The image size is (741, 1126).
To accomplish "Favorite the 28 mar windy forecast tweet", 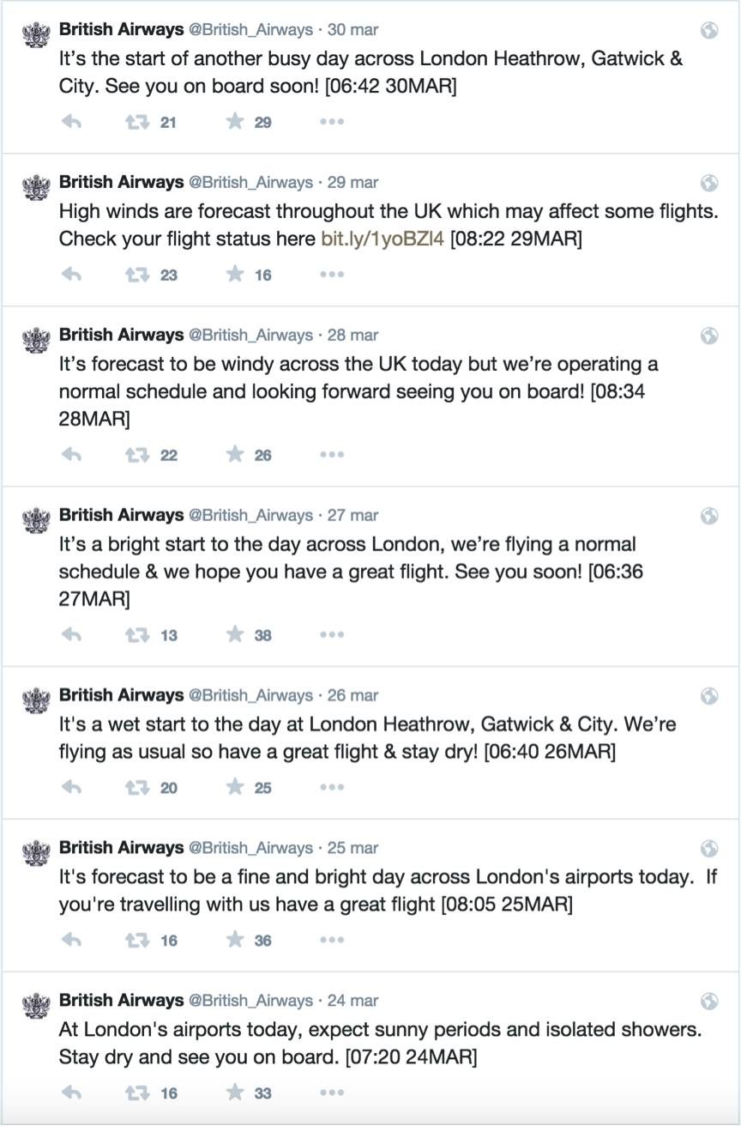I will pyautogui.click(x=235, y=455).
